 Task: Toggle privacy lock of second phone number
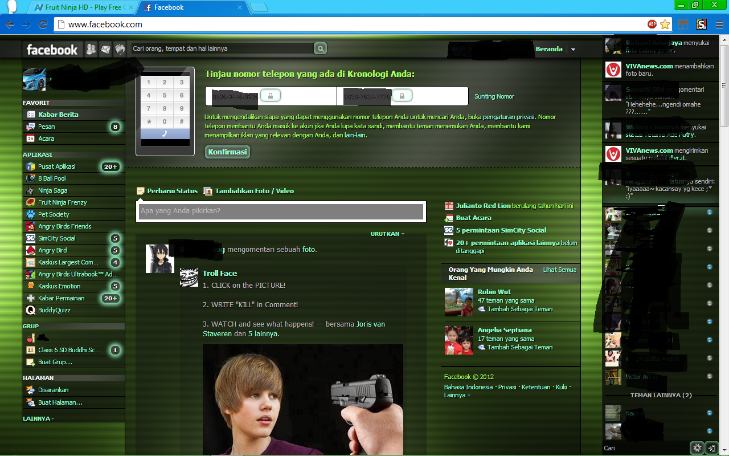pyautogui.click(x=402, y=96)
